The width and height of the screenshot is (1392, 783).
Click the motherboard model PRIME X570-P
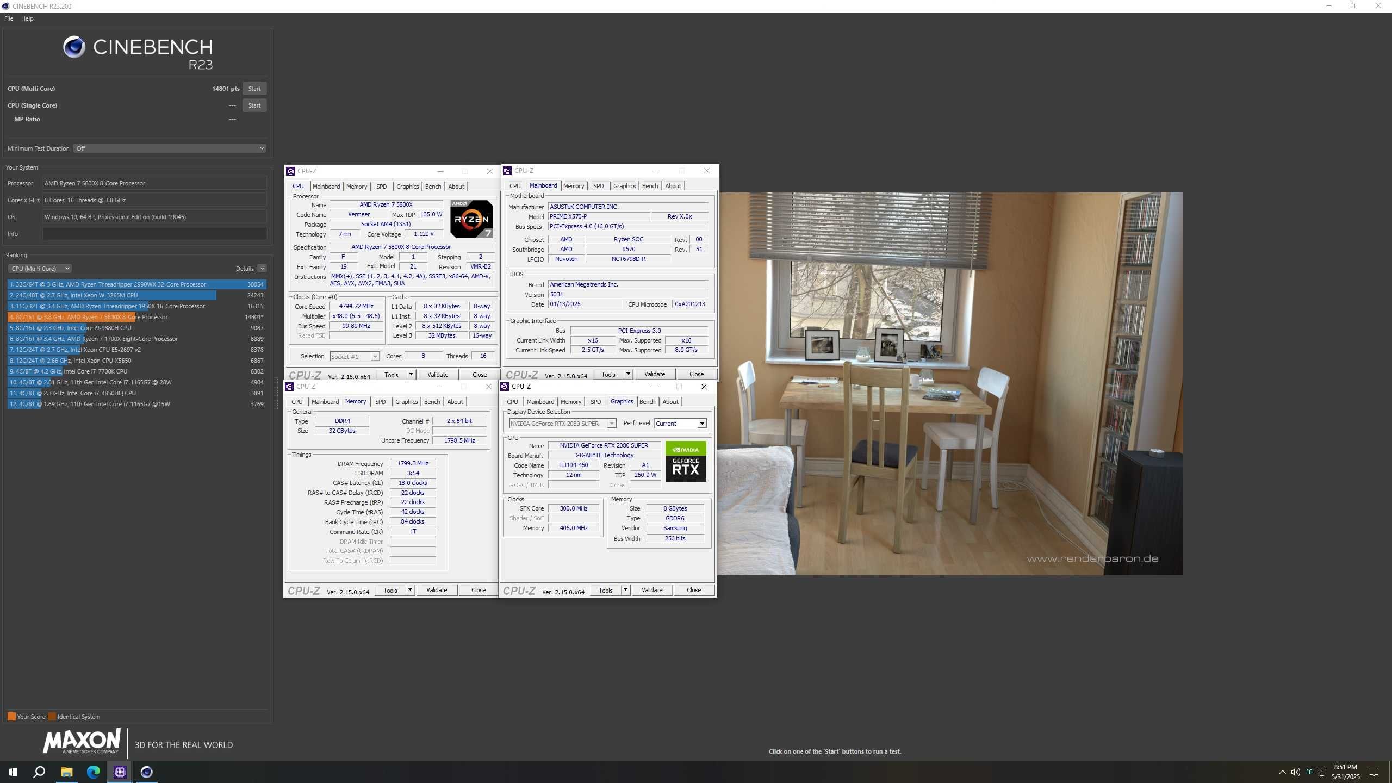click(599, 216)
